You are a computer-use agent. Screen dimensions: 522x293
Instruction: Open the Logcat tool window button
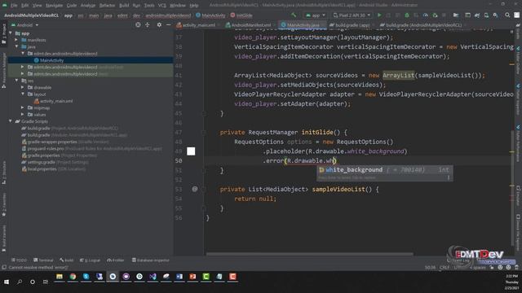pyautogui.click(x=90, y=260)
